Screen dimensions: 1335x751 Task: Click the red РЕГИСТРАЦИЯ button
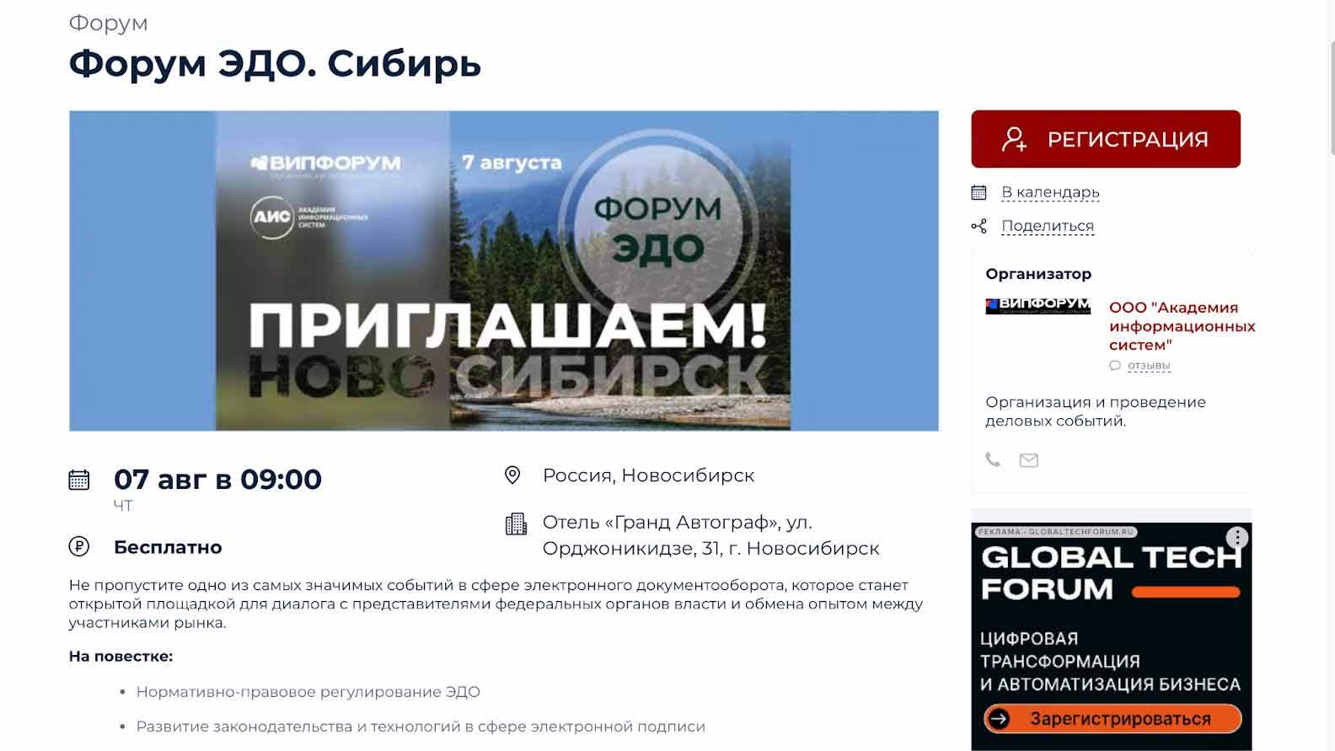[1106, 139]
